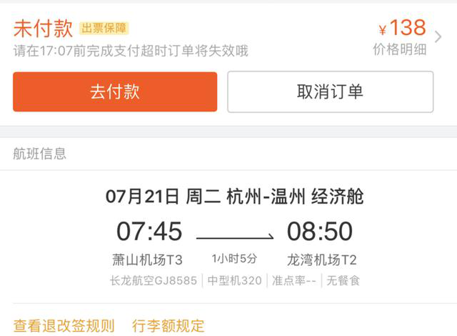Click the 07月21日 杭州-温州 flight title
Image resolution: width=457 pixels, height=336 pixels.
[x=235, y=197]
